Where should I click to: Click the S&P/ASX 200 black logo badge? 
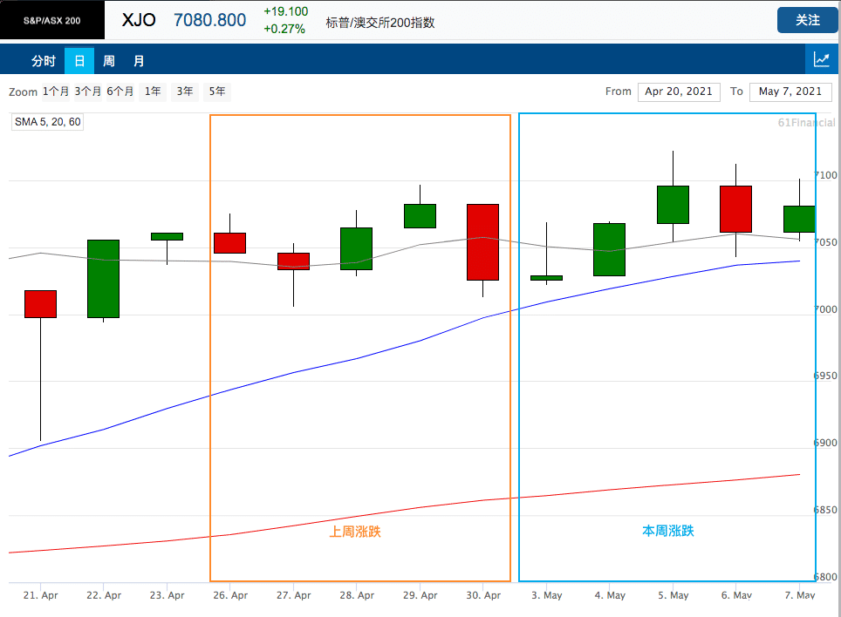pyautogui.click(x=52, y=20)
